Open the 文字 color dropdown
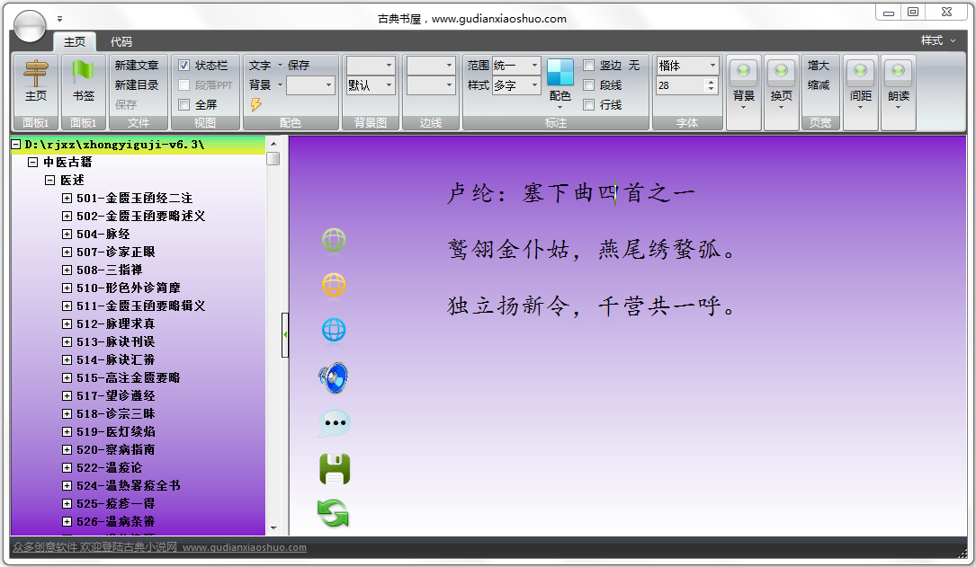976x567 pixels. click(x=280, y=66)
